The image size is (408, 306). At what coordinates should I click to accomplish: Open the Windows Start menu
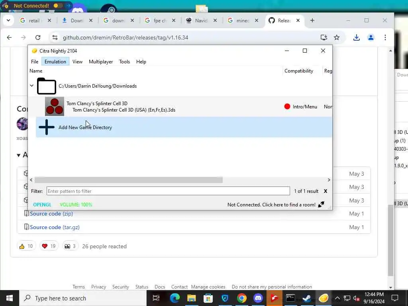pyautogui.click(x=10, y=298)
